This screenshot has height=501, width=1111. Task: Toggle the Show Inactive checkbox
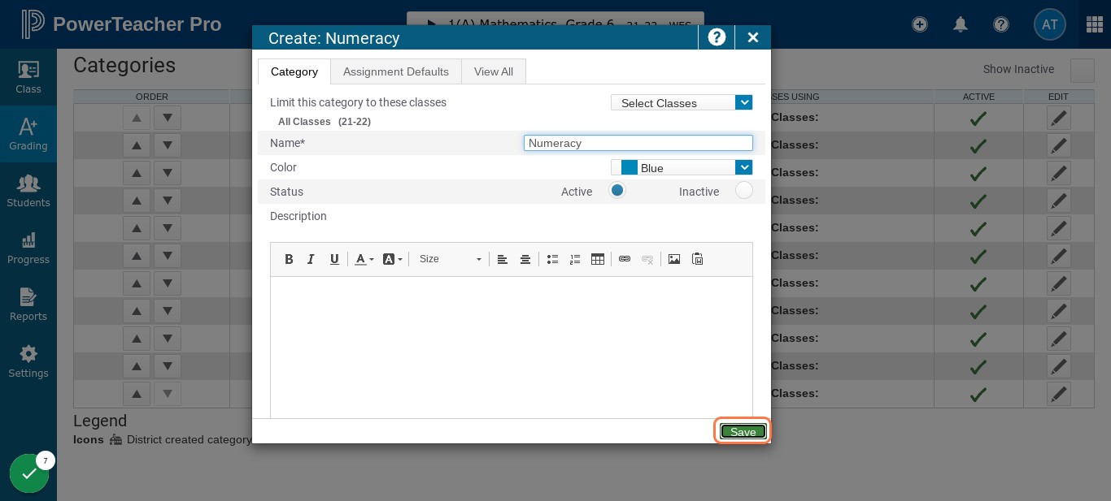(x=1083, y=70)
